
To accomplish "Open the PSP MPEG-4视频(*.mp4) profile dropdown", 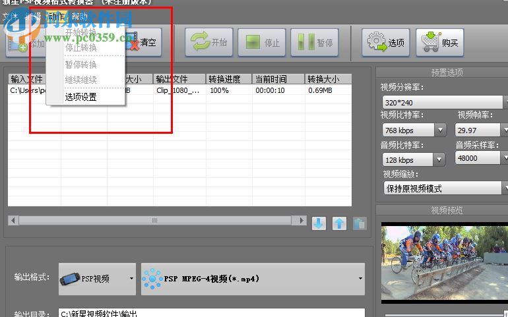I will (253, 279).
